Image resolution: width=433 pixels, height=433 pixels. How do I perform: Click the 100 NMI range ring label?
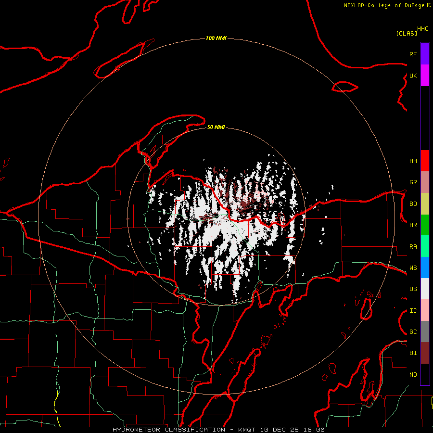[216, 38]
